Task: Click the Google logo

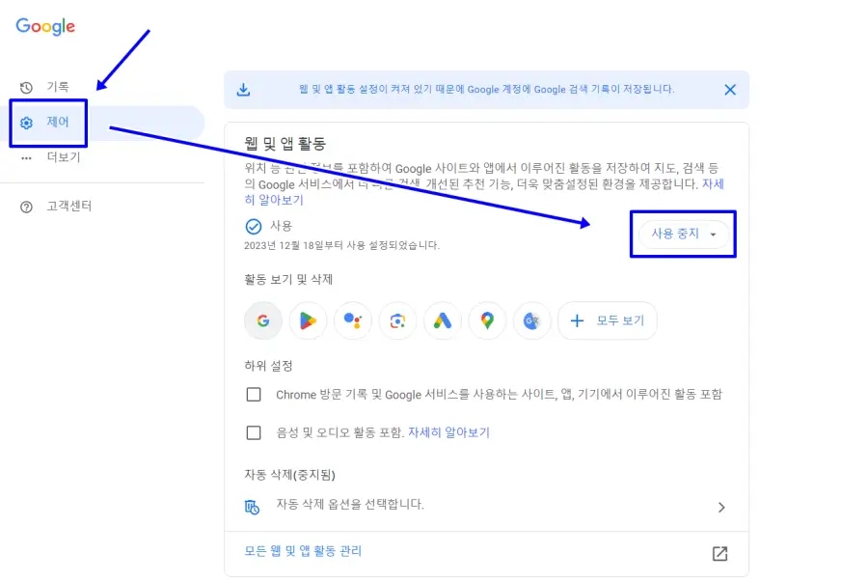Action: (x=45, y=26)
